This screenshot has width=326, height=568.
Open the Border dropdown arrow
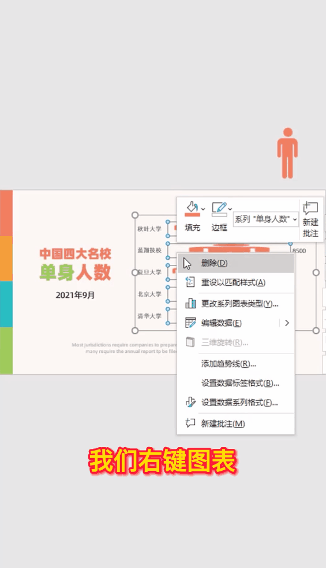tap(230, 209)
